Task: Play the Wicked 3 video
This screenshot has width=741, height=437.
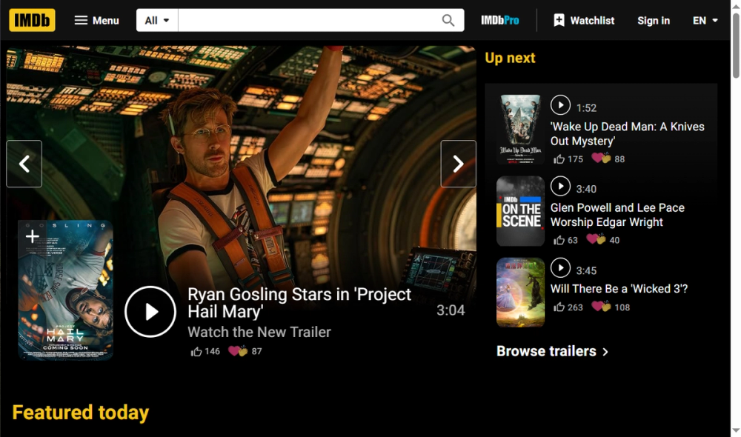Action: click(560, 268)
